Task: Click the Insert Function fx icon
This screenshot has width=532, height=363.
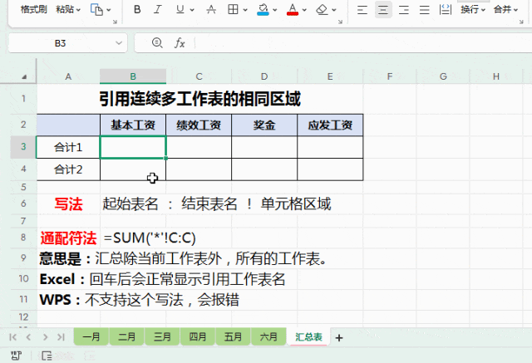Action: (180, 43)
